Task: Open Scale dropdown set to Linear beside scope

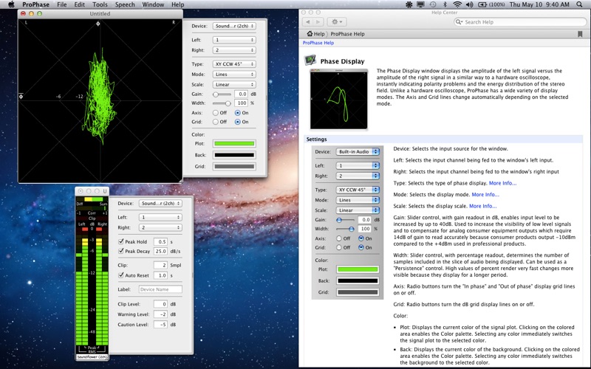Action: click(233, 84)
